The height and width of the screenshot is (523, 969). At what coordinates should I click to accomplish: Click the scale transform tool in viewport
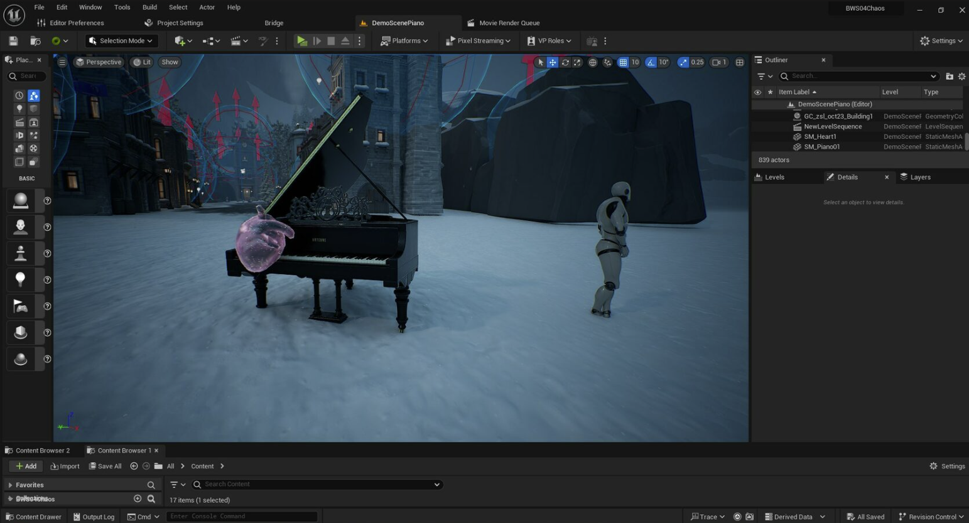[x=577, y=62]
